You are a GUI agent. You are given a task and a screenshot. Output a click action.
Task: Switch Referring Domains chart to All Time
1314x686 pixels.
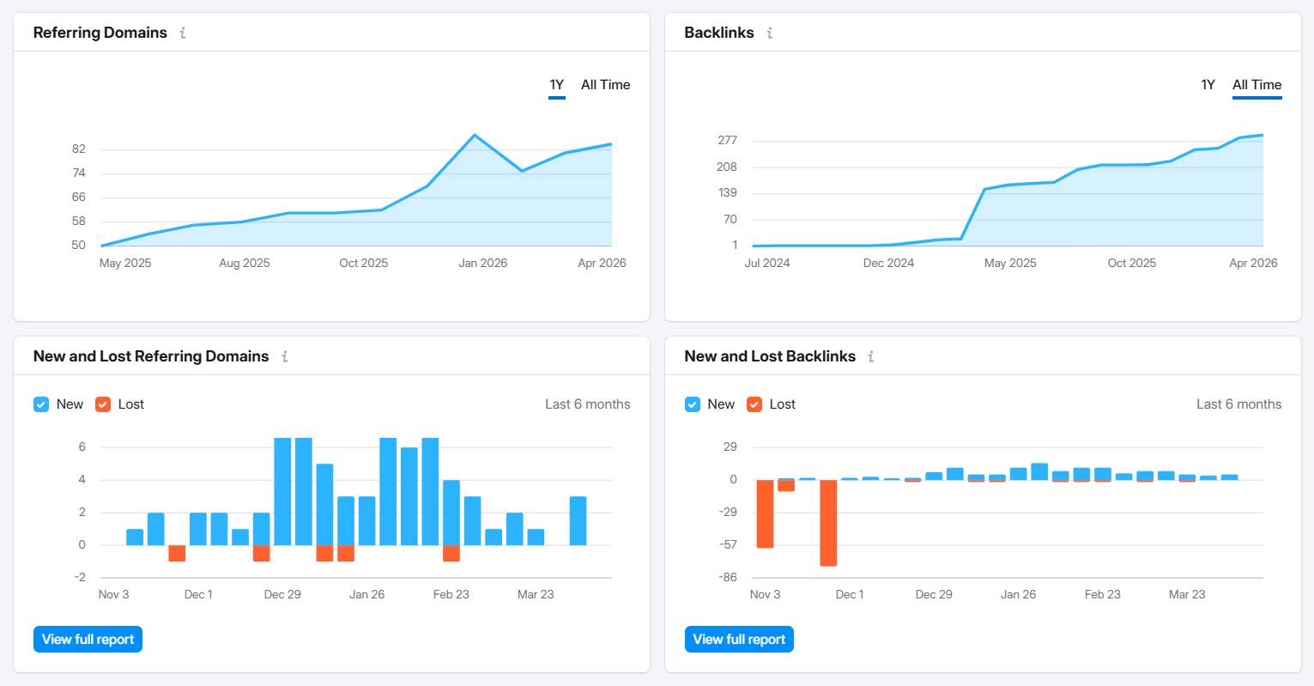605,85
